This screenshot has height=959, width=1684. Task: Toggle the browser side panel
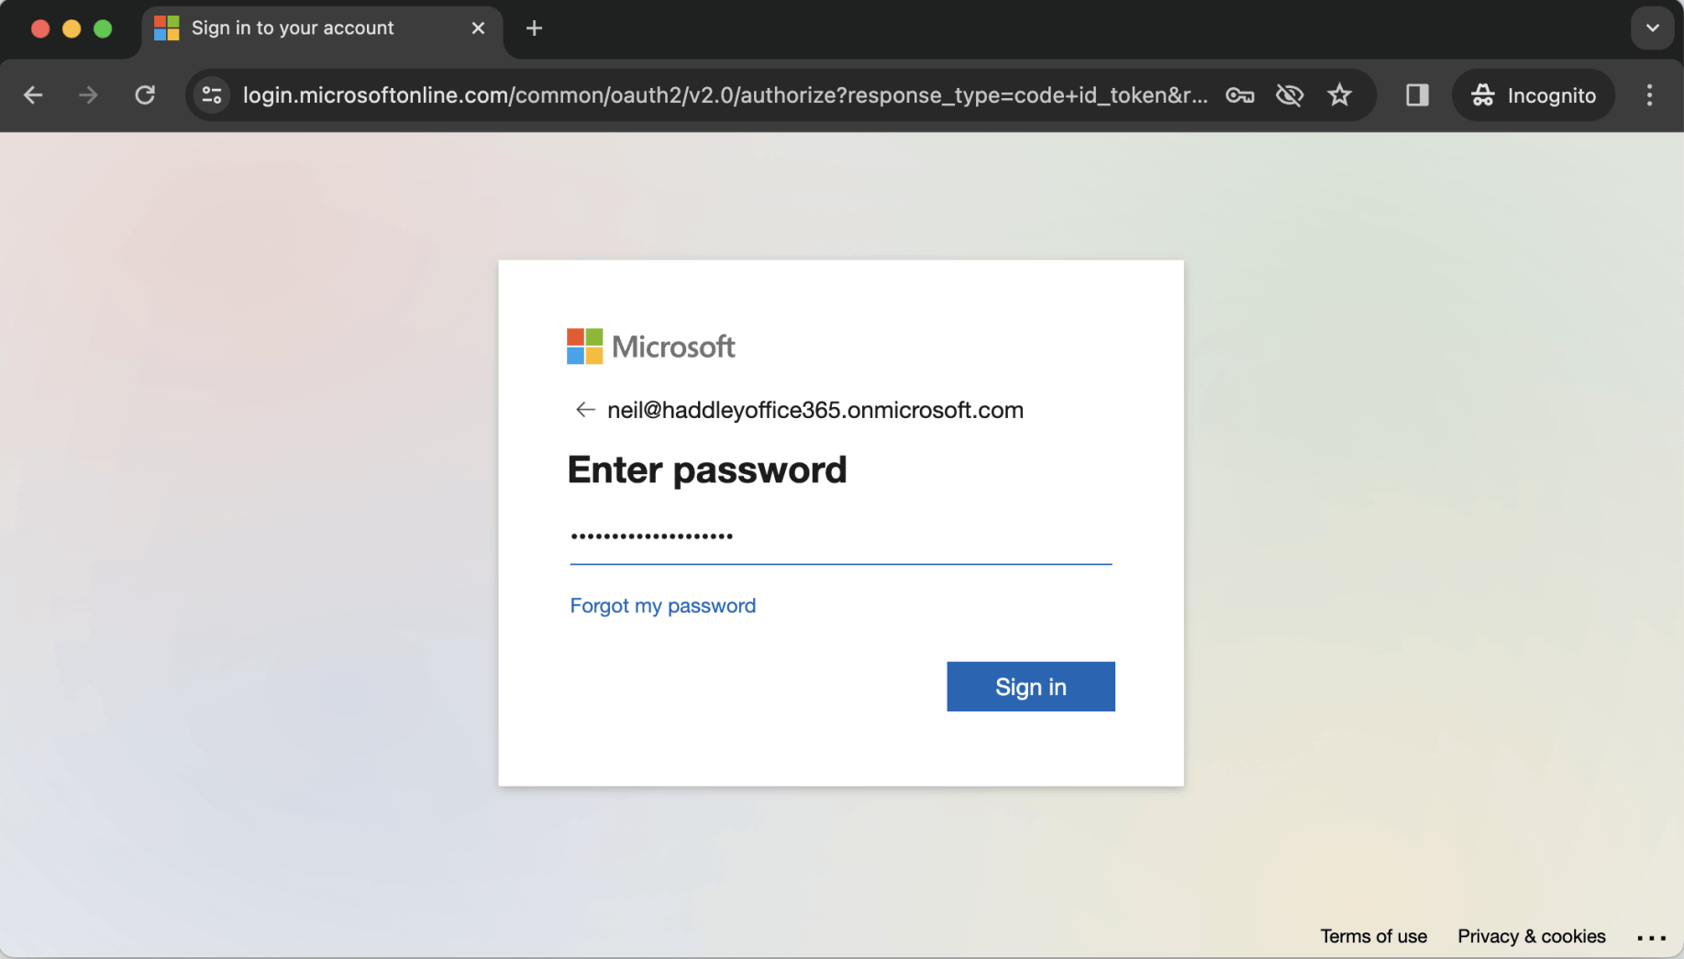(1417, 95)
